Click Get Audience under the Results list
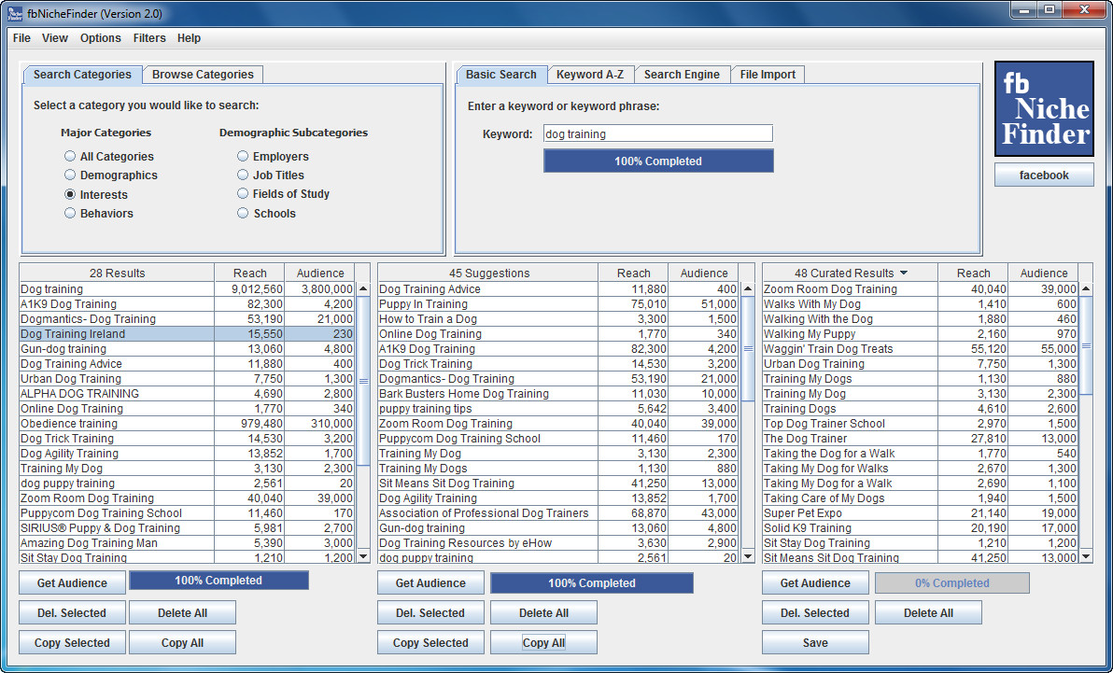The image size is (1113, 673). pos(73,582)
